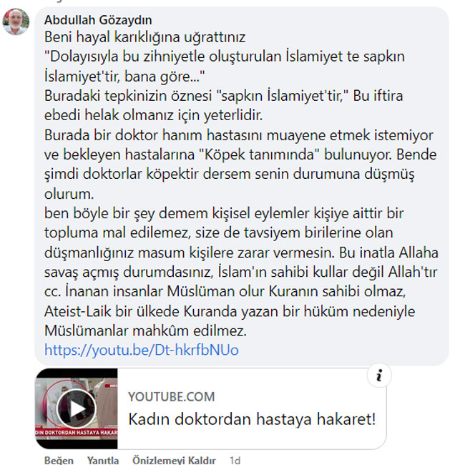Remove preview with Önizlemeyi Kaldır
Viewport: 465px width, 465px height.
pyautogui.click(x=174, y=460)
